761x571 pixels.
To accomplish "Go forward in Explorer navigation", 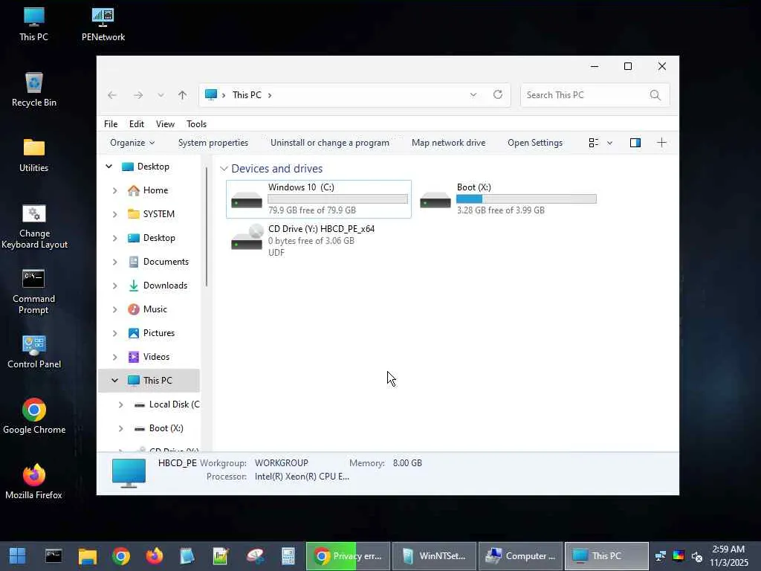I will tap(138, 95).
